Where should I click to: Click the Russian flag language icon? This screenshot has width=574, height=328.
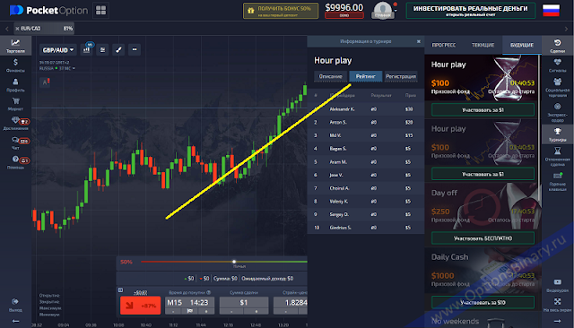tap(551, 10)
